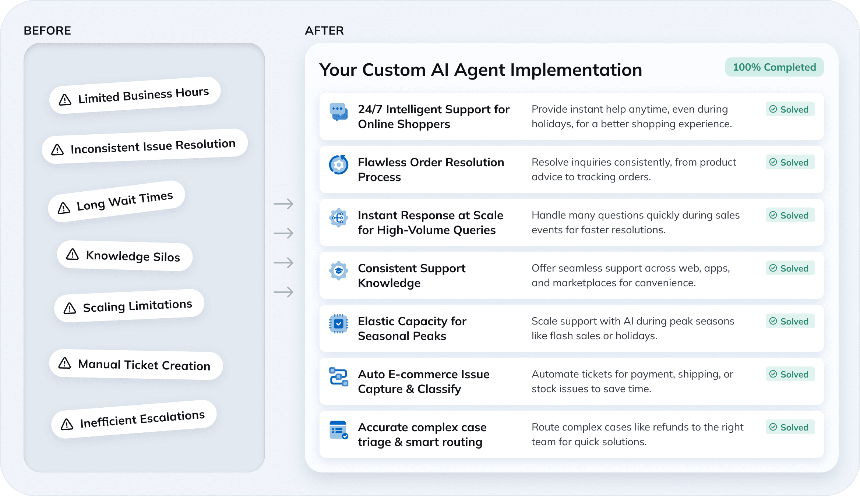Select the Long Wait Times pill
860x496 pixels.
tap(116, 201)
